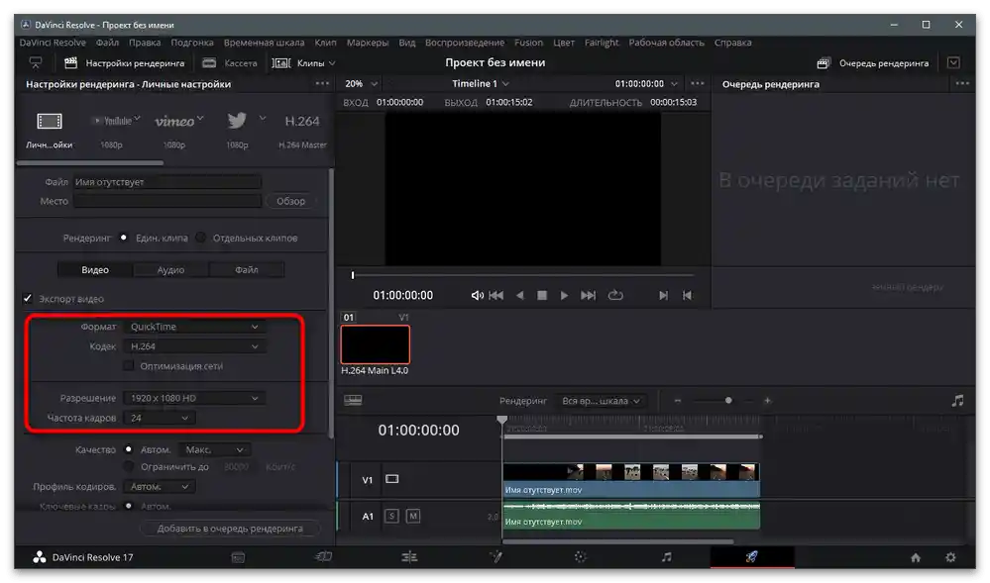
Task: Select Един. клипа render radio button
Action: 124,238
